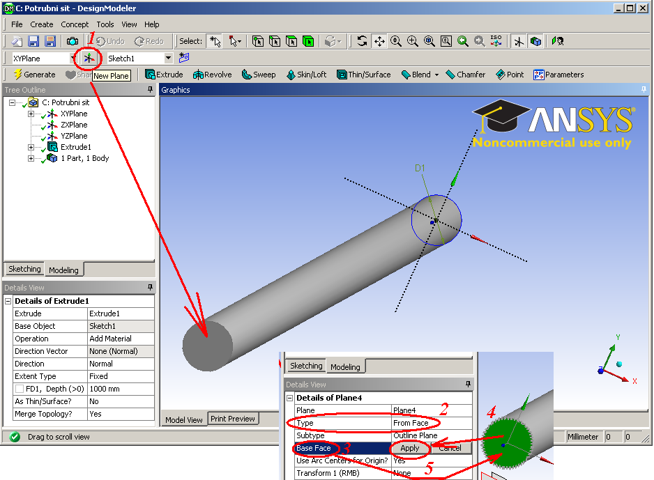Expand the 1 Part, 1 Body node
The width and height of the screenshot is (654, 480).
(31, 158)
